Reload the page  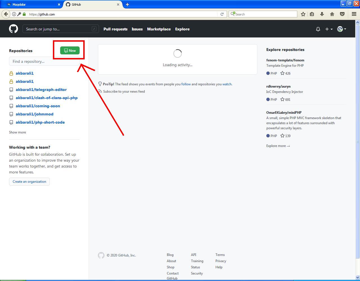222,14
